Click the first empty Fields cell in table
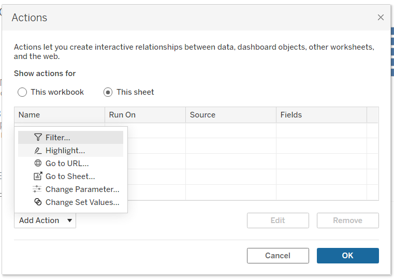394x280 pixels. pyautogui.click(x=321, y=130)
